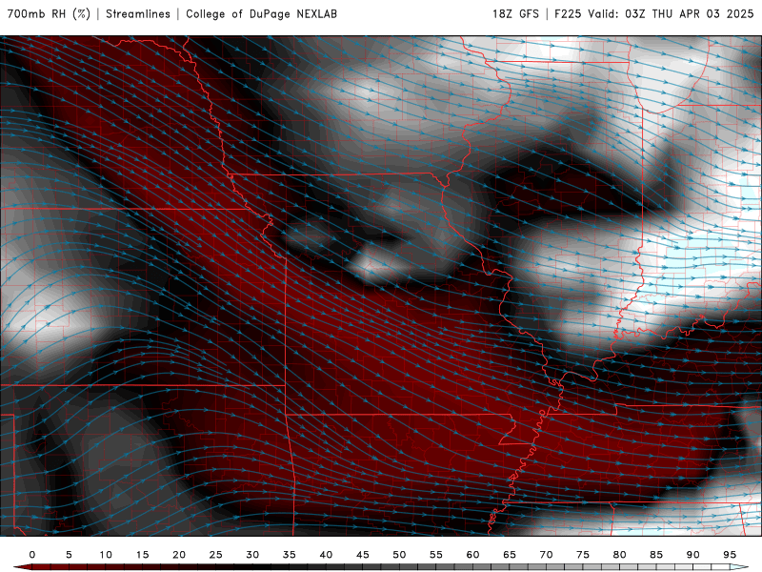
Task: Select the "18Z GFS" model run label
Action: pyautogui.click(x=515, y=14)
